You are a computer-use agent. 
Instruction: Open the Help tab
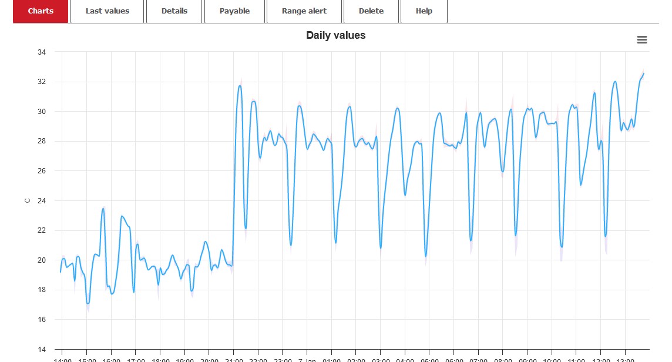click(424, 11)
